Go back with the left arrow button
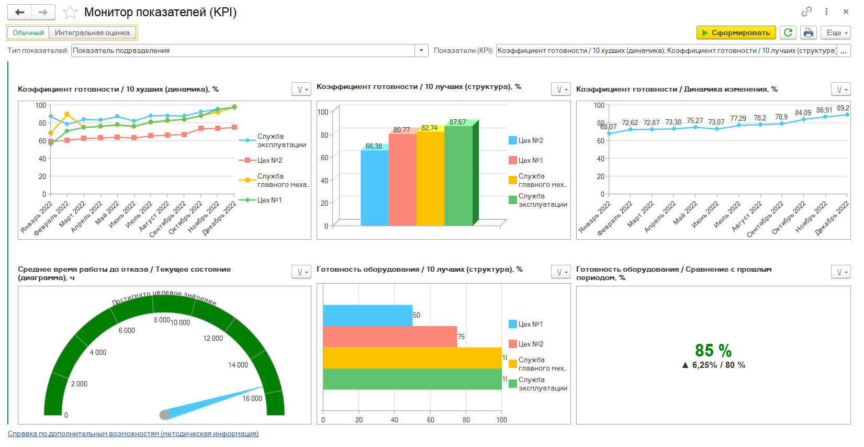The image size is (864, 447). click(x=20, y=12)
